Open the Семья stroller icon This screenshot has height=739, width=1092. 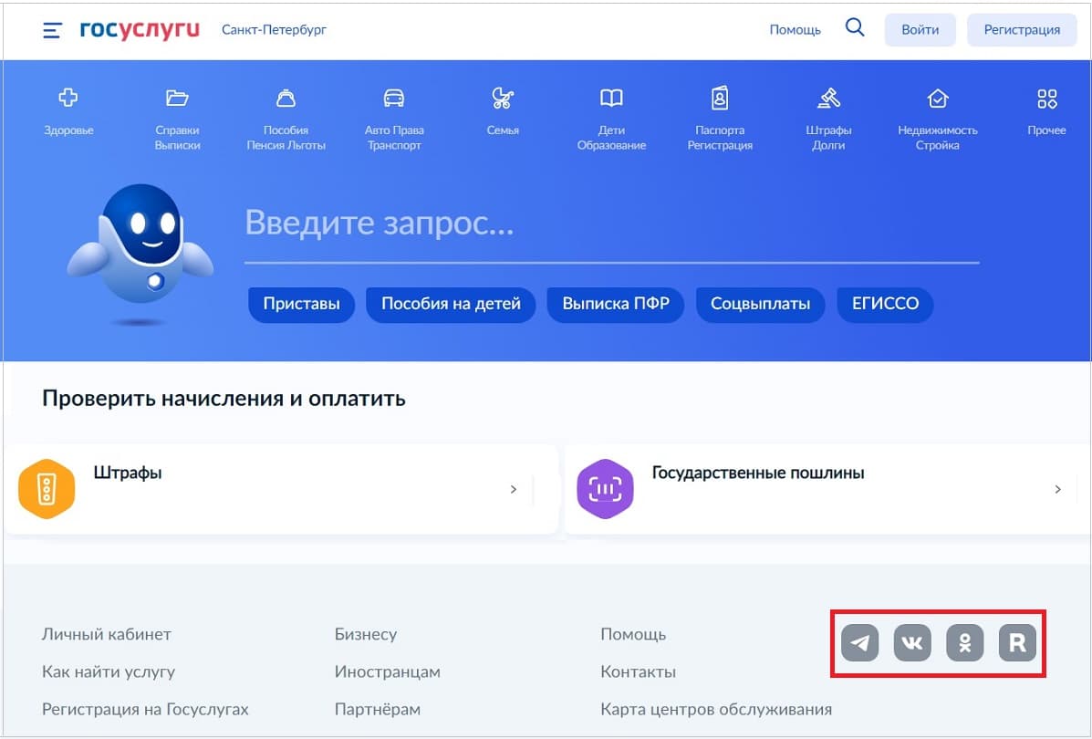pos(503,99)
